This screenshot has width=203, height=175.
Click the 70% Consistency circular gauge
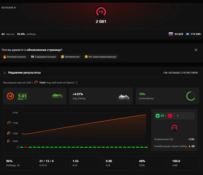191,96
